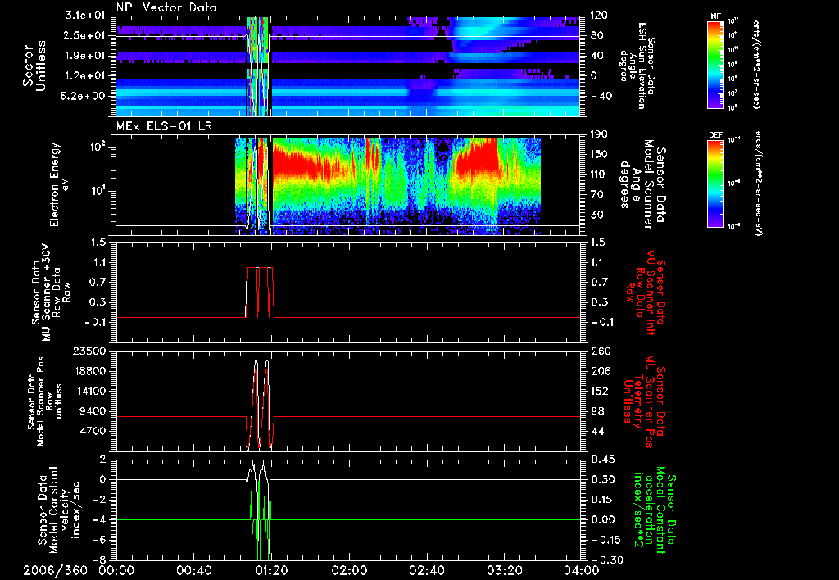Click the 02:00 time tick label
839x580 pixels.
click(x=349, y=570)
